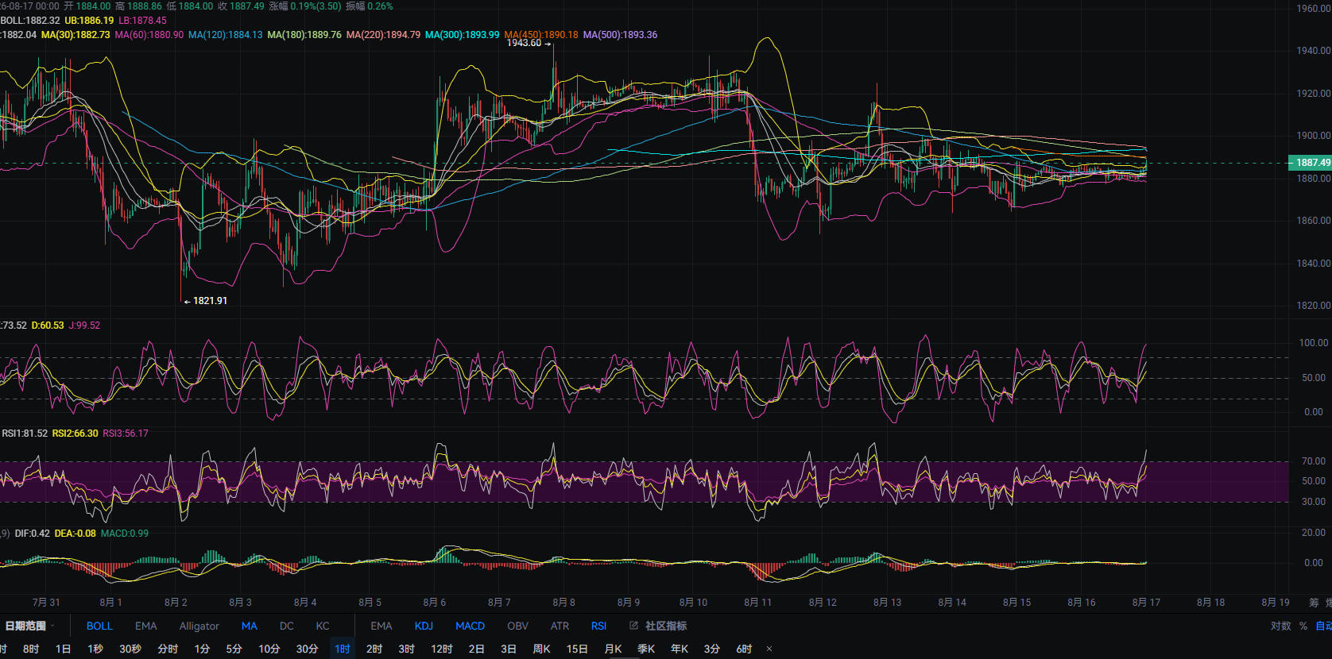Enable 对数 logarithmic scale
This screenshot has height=659, width=1332.
(x=1280, y=626)
